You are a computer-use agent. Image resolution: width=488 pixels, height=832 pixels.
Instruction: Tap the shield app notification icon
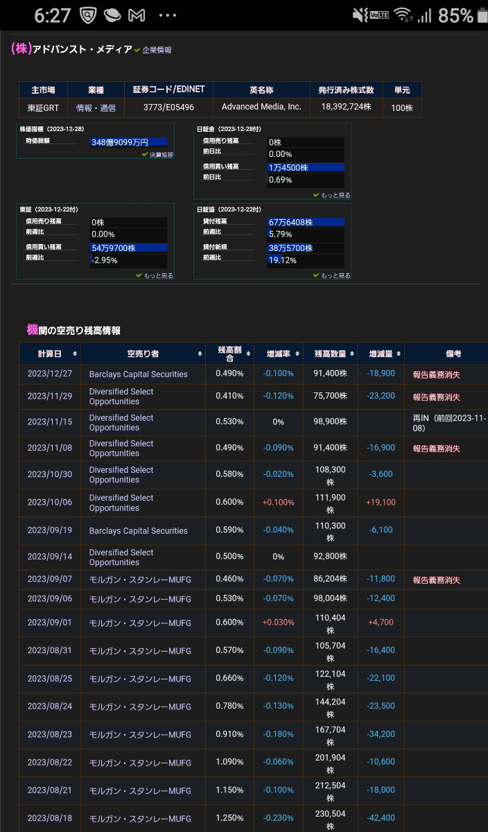[x=87, y=15]
